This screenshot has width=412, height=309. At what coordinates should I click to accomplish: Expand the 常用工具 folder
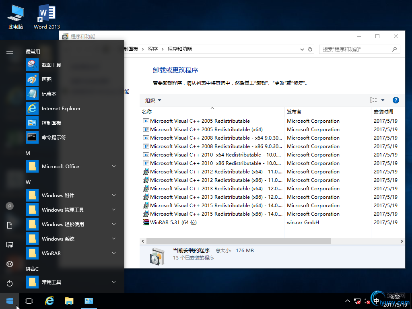tap(72, 282)
